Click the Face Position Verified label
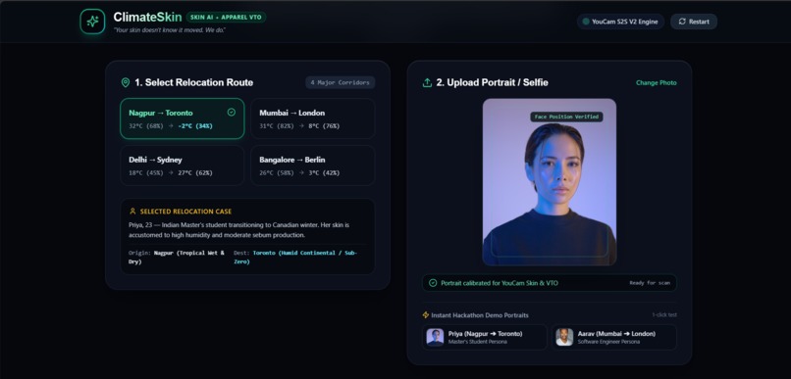The width and height of the screenshot is (791, 379). (566, 117)
